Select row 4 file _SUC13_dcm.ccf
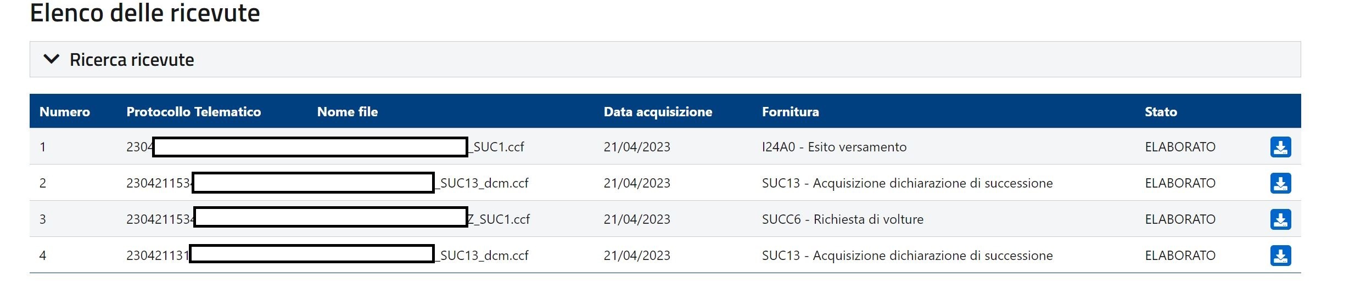Image resolution: width=1355 pixels, height=283 pixels. click(x=482, y=256)
